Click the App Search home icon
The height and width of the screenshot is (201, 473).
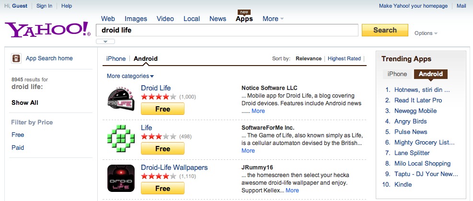pyautogui.click(x=16, y=58)
